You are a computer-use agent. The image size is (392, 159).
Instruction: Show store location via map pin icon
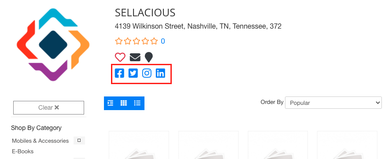149,58
